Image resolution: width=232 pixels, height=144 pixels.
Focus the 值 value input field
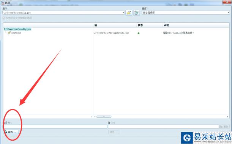[x=163, y=127]
